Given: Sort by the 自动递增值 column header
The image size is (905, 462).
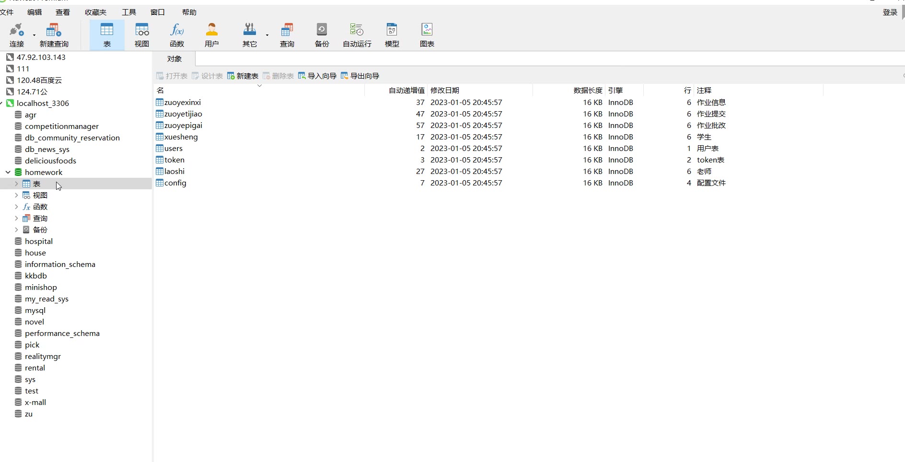Looking at the screenshot, I should (396, 90).
